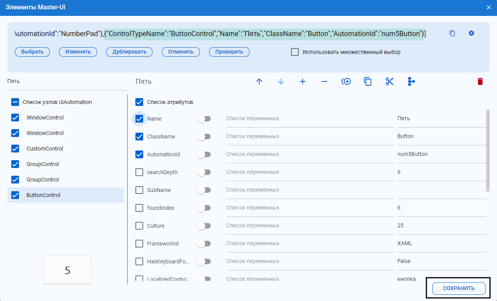Click the move down arrow icon
Screen dimensions: 497x301
coord(281,81)
